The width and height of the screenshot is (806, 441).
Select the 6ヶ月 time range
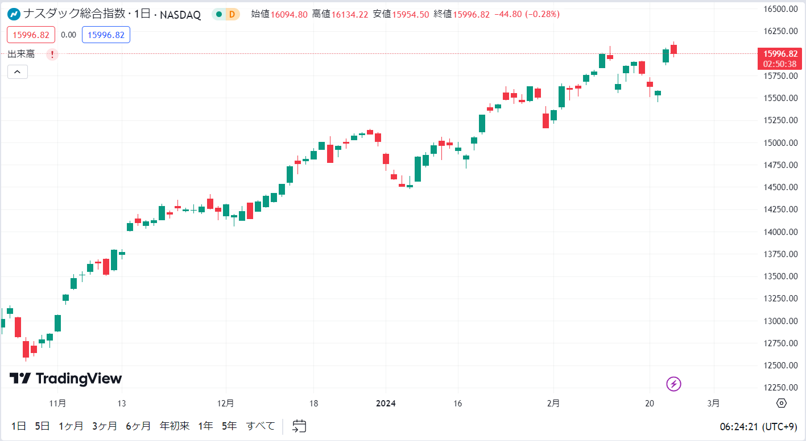coord(138,426)
